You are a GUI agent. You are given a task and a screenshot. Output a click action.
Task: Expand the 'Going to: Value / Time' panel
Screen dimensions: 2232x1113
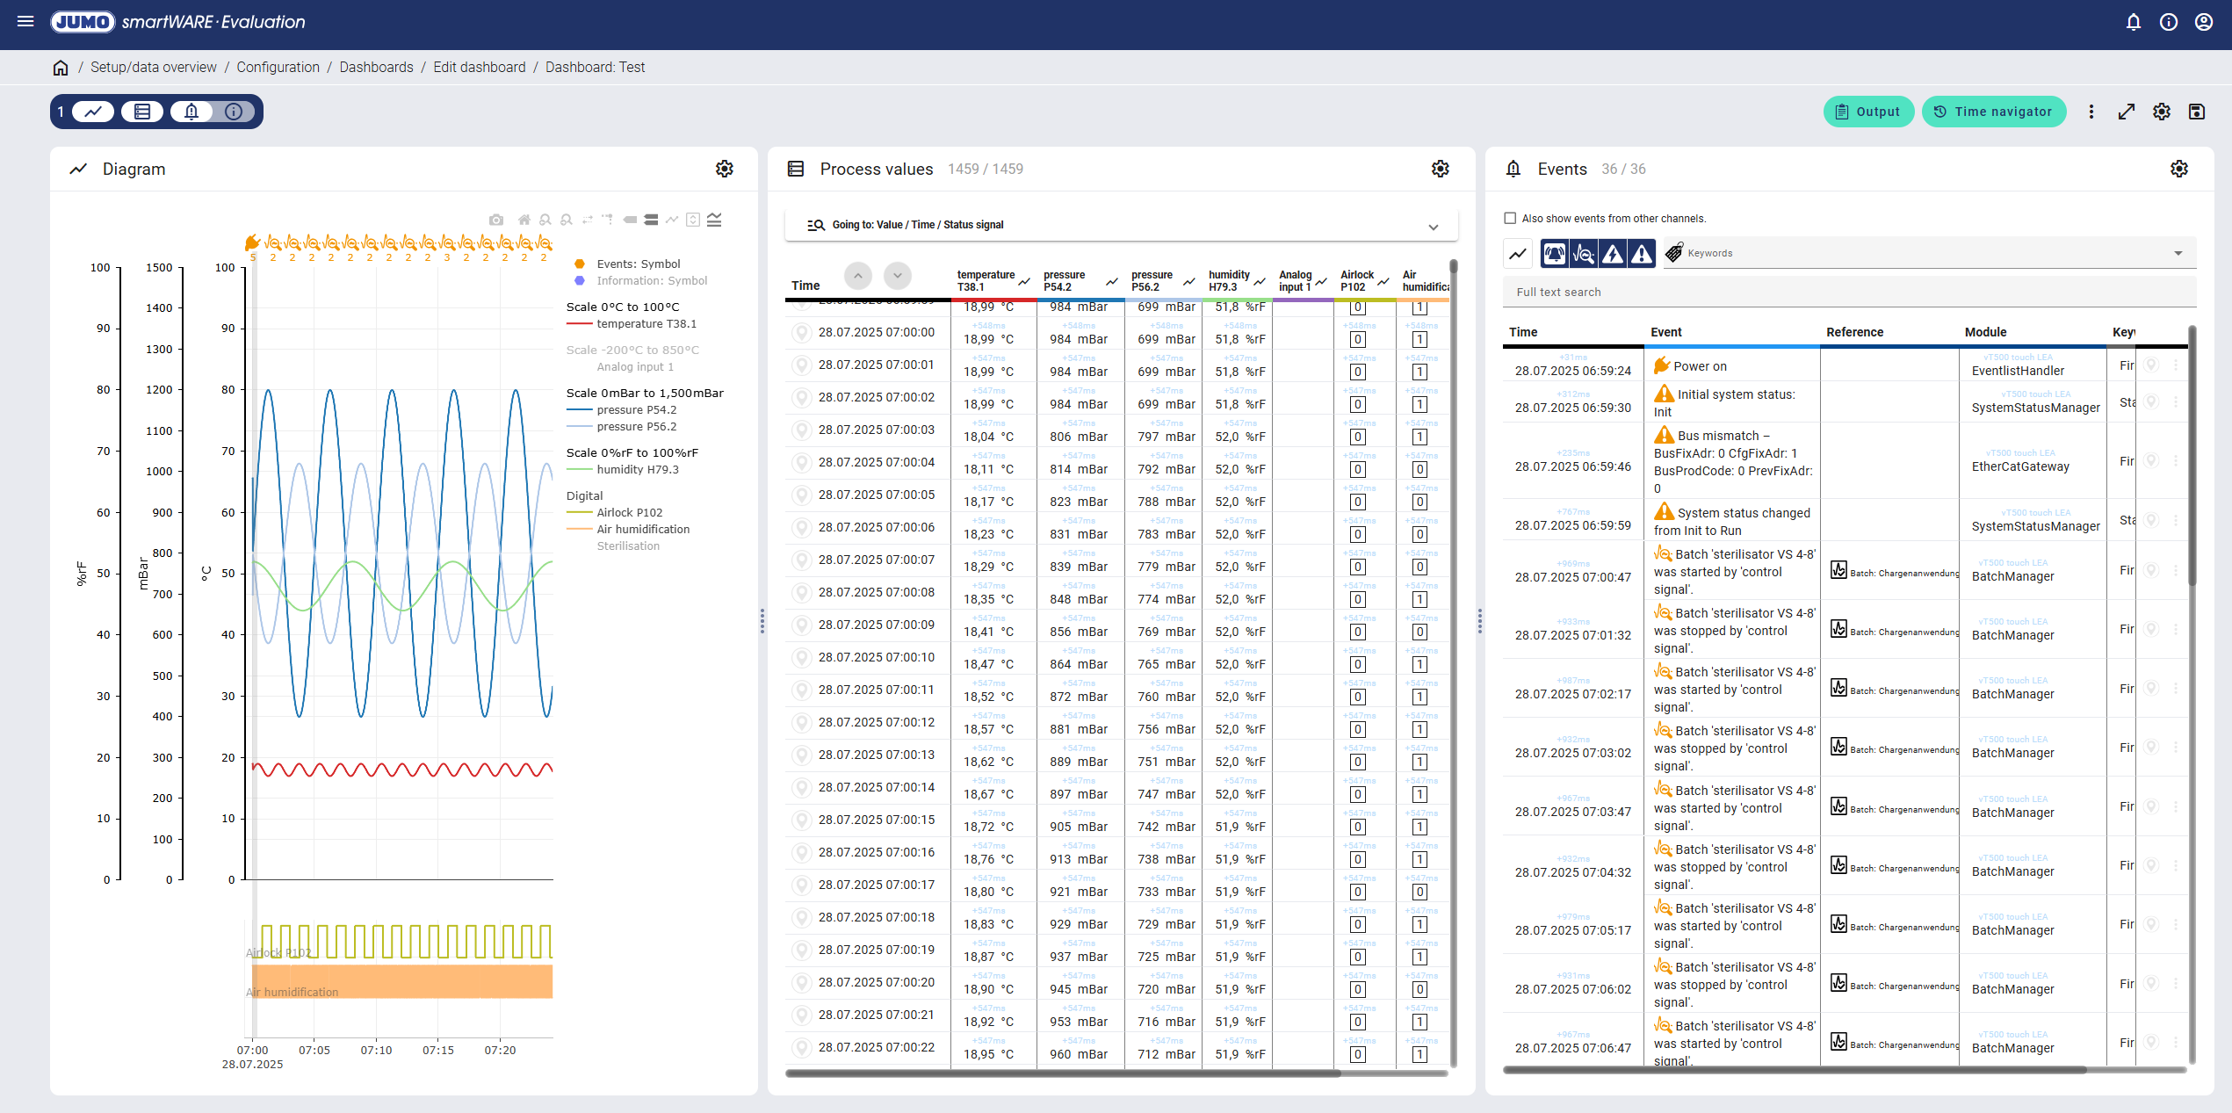point(1433,226)
